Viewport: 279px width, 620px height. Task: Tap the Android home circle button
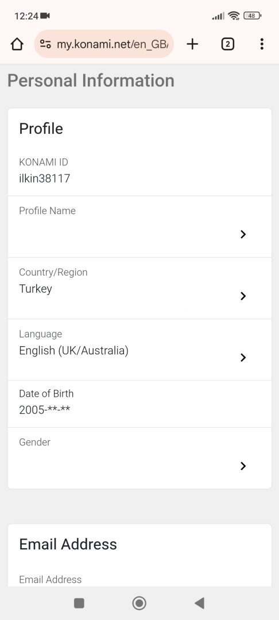click(x=139, y=603)
